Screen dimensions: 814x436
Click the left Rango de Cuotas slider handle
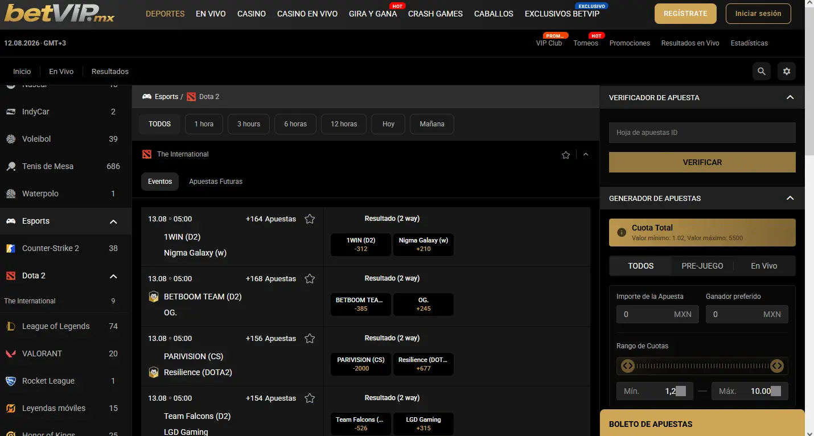(628, 366)
